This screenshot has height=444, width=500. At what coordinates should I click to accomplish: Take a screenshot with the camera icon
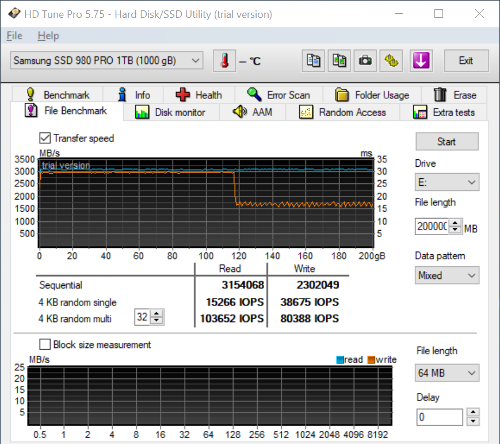pyautogui.click(x=365, y=60)
